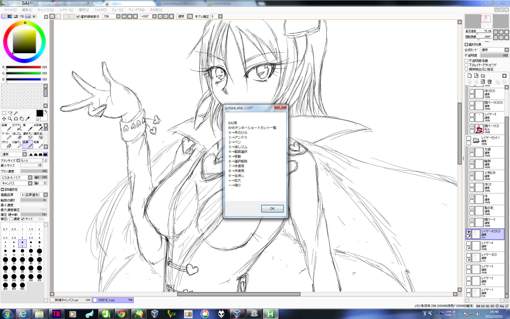
Task: Select the エアブラシ airbrush tool
Action: coord(17,127)
